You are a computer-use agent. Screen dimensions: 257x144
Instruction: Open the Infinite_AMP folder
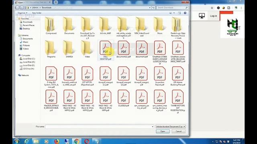105,26
